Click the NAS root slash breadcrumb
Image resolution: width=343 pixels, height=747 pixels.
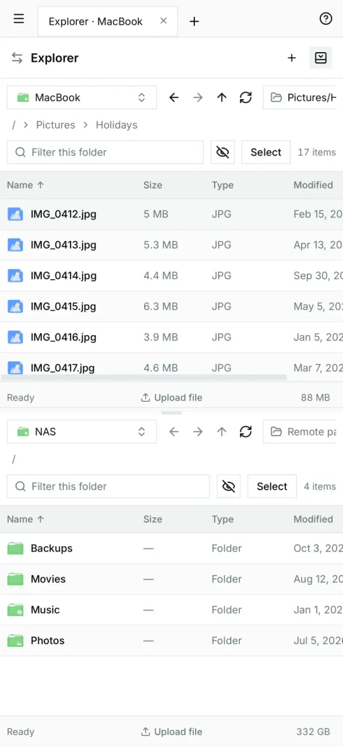point(14,459)
